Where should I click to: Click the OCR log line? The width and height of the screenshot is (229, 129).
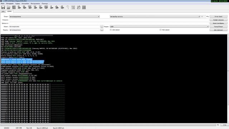pos(11,47)
